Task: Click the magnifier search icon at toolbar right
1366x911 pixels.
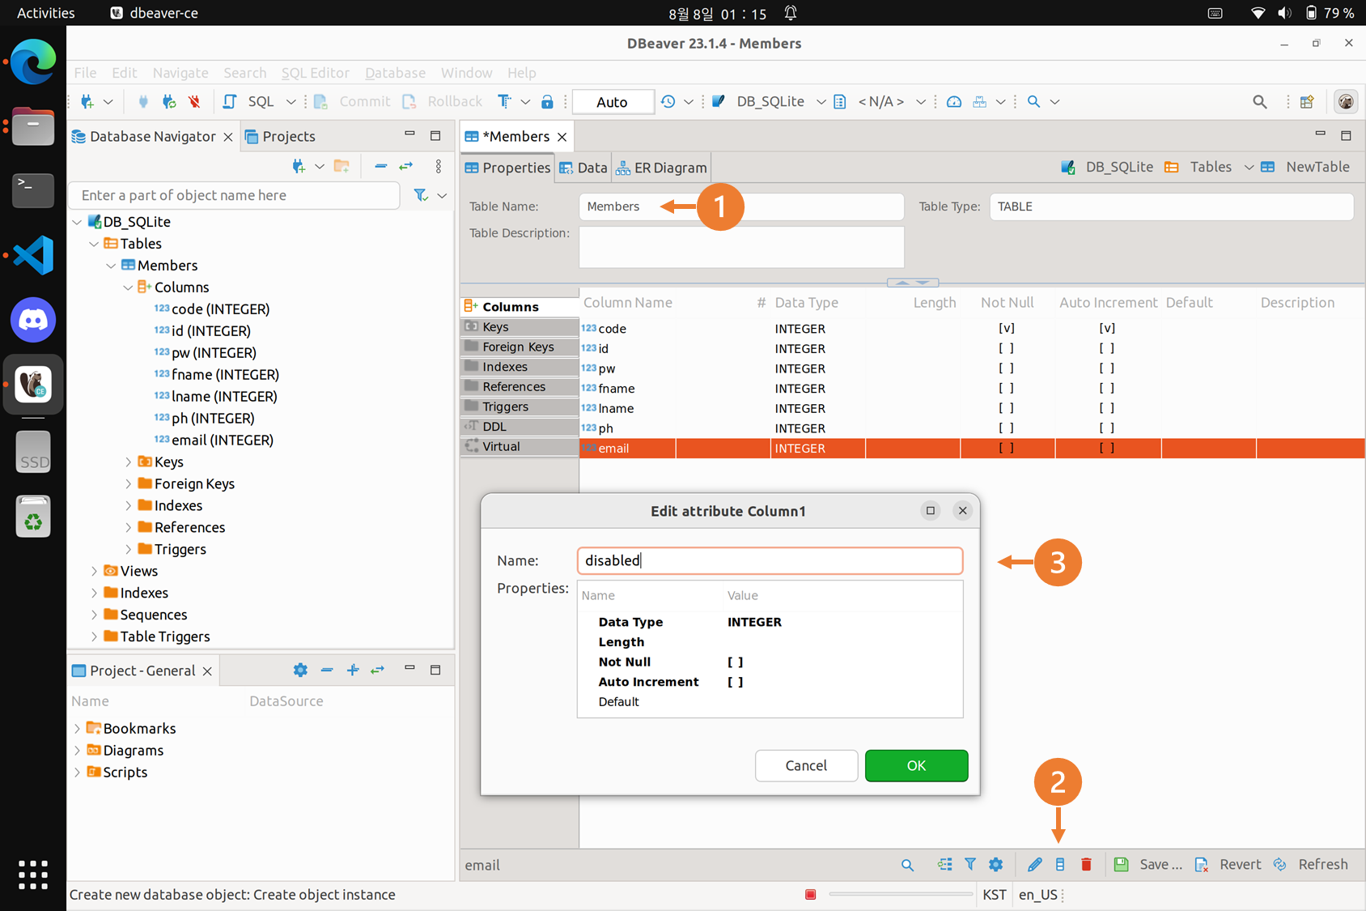Action: pyautogui.click(x=1260, y=101)
